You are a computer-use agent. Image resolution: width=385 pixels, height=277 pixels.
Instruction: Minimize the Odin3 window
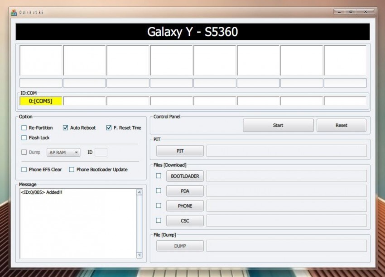click(x=339, y=11)
